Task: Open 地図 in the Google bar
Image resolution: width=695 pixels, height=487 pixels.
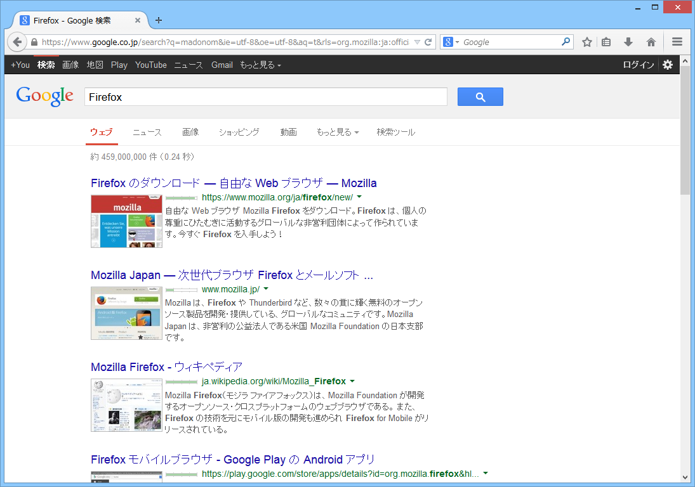Action: tap(95, 65)
